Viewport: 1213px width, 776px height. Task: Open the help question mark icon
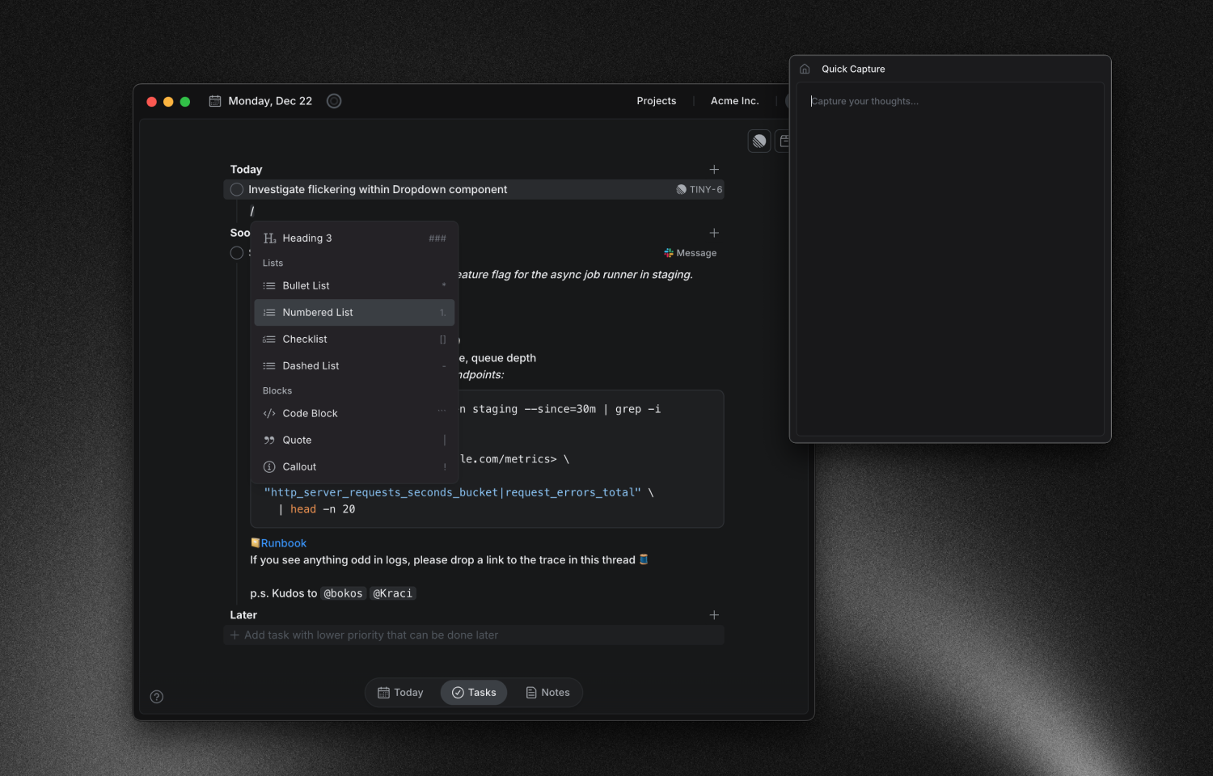coord(157,697)
